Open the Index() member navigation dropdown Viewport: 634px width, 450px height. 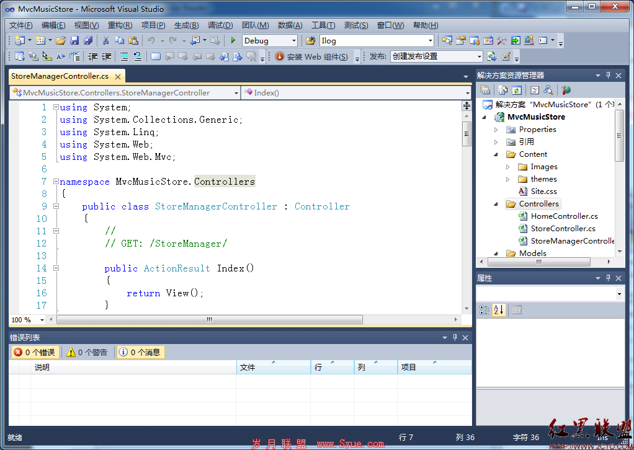[467, 93]
